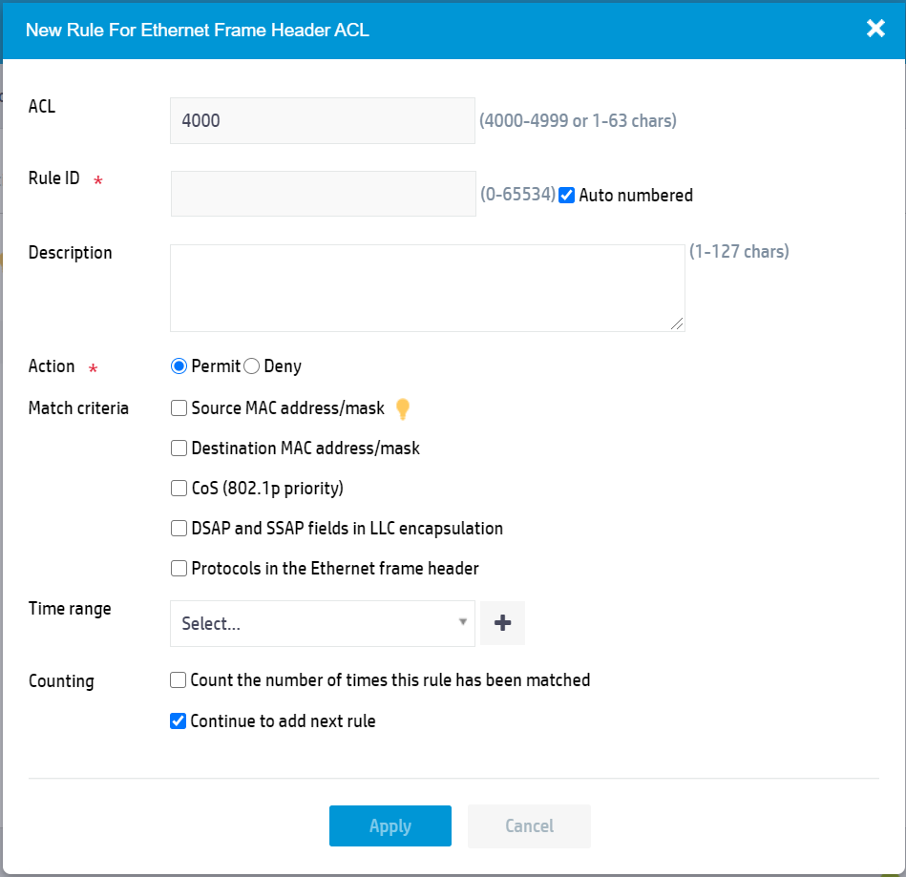Enable Source MAC address/mask criteria
The width and height of the screenshot is (906, 877).
[x=179, y=407]
